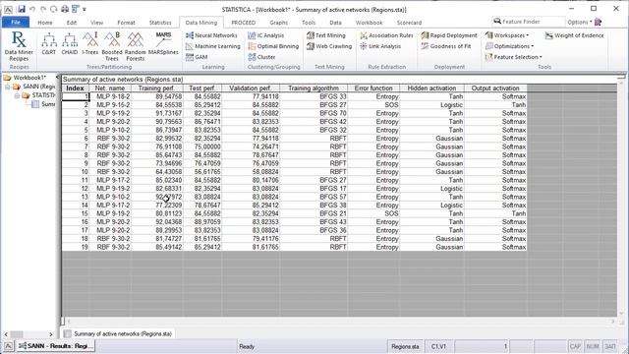Open the I-Trees tool

[89, 43]
